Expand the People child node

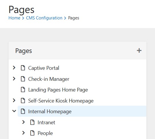point(23,133)
